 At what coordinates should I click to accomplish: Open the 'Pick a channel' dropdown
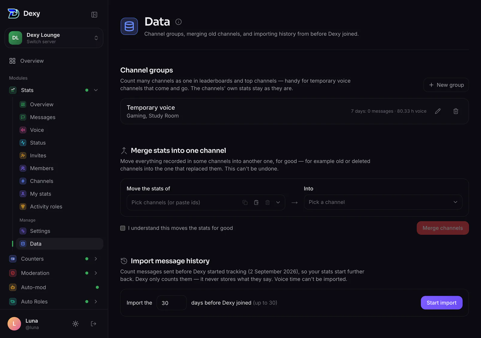[383, 202]
